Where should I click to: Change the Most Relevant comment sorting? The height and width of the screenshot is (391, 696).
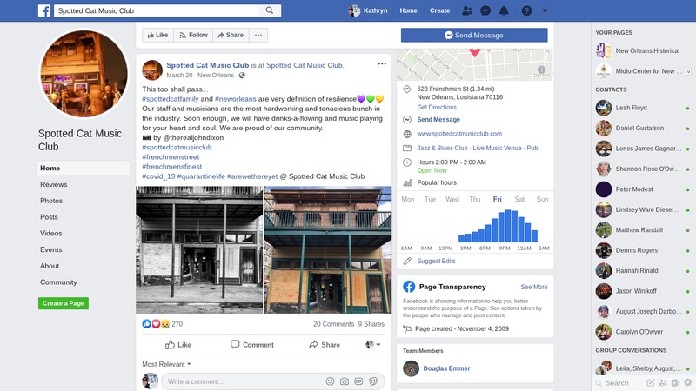point(166,364)
